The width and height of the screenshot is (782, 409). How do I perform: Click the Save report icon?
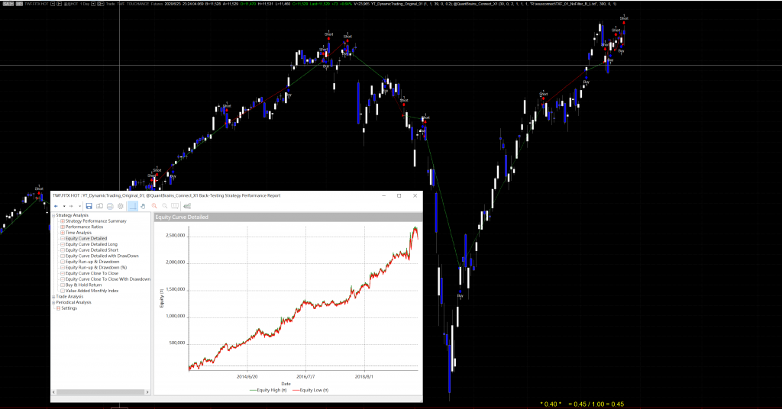click(x=89, y=206)
